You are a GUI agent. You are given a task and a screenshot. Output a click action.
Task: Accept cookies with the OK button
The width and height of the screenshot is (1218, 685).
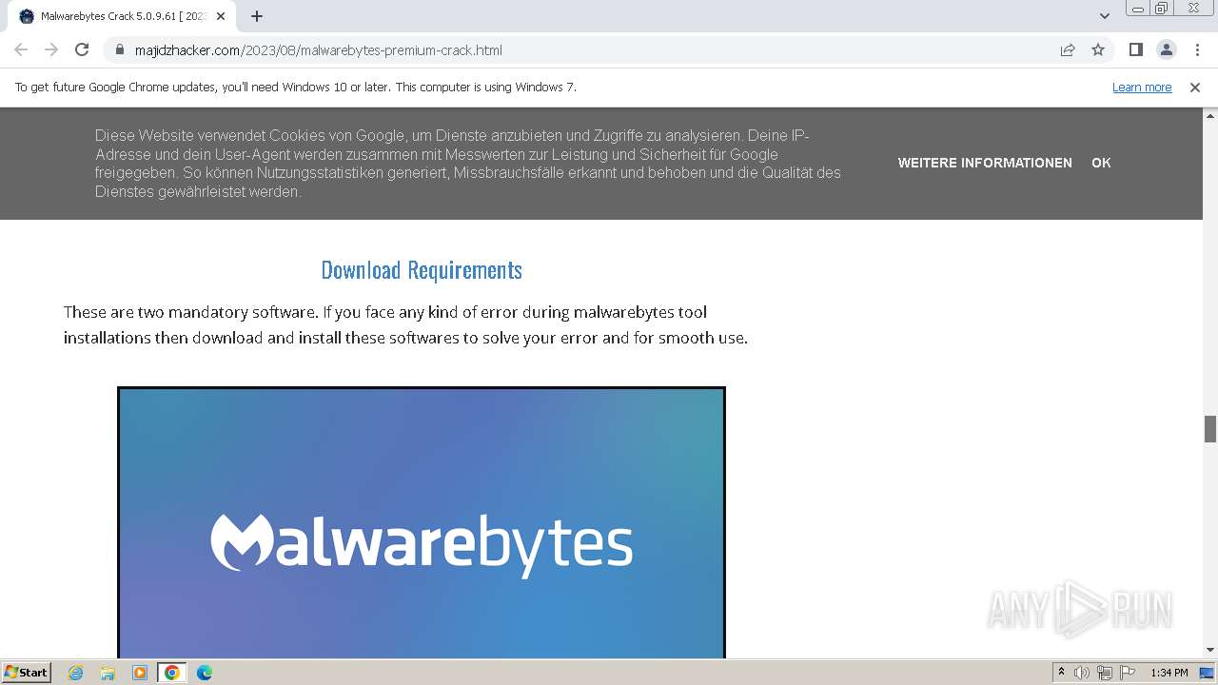[1101, 163]
